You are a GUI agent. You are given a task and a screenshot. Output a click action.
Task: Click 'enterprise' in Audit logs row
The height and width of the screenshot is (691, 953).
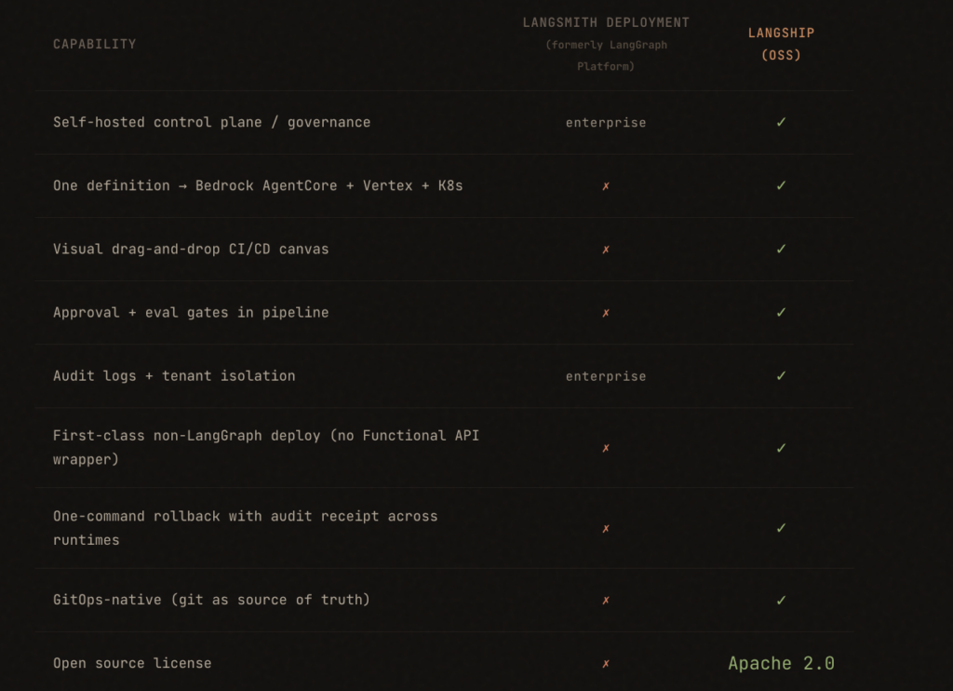tap(606, 376)
